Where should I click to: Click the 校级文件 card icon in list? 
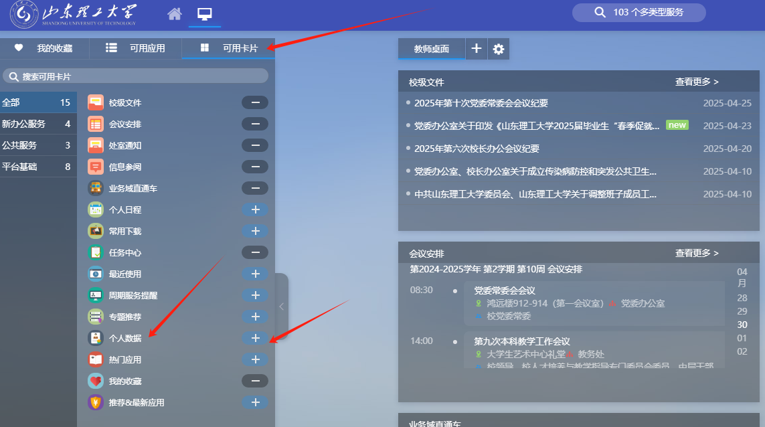[96, 102]
